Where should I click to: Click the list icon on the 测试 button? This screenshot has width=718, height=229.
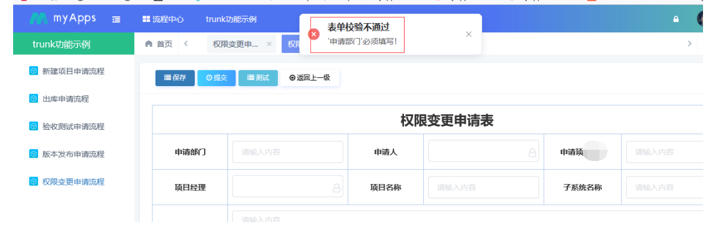250,78
